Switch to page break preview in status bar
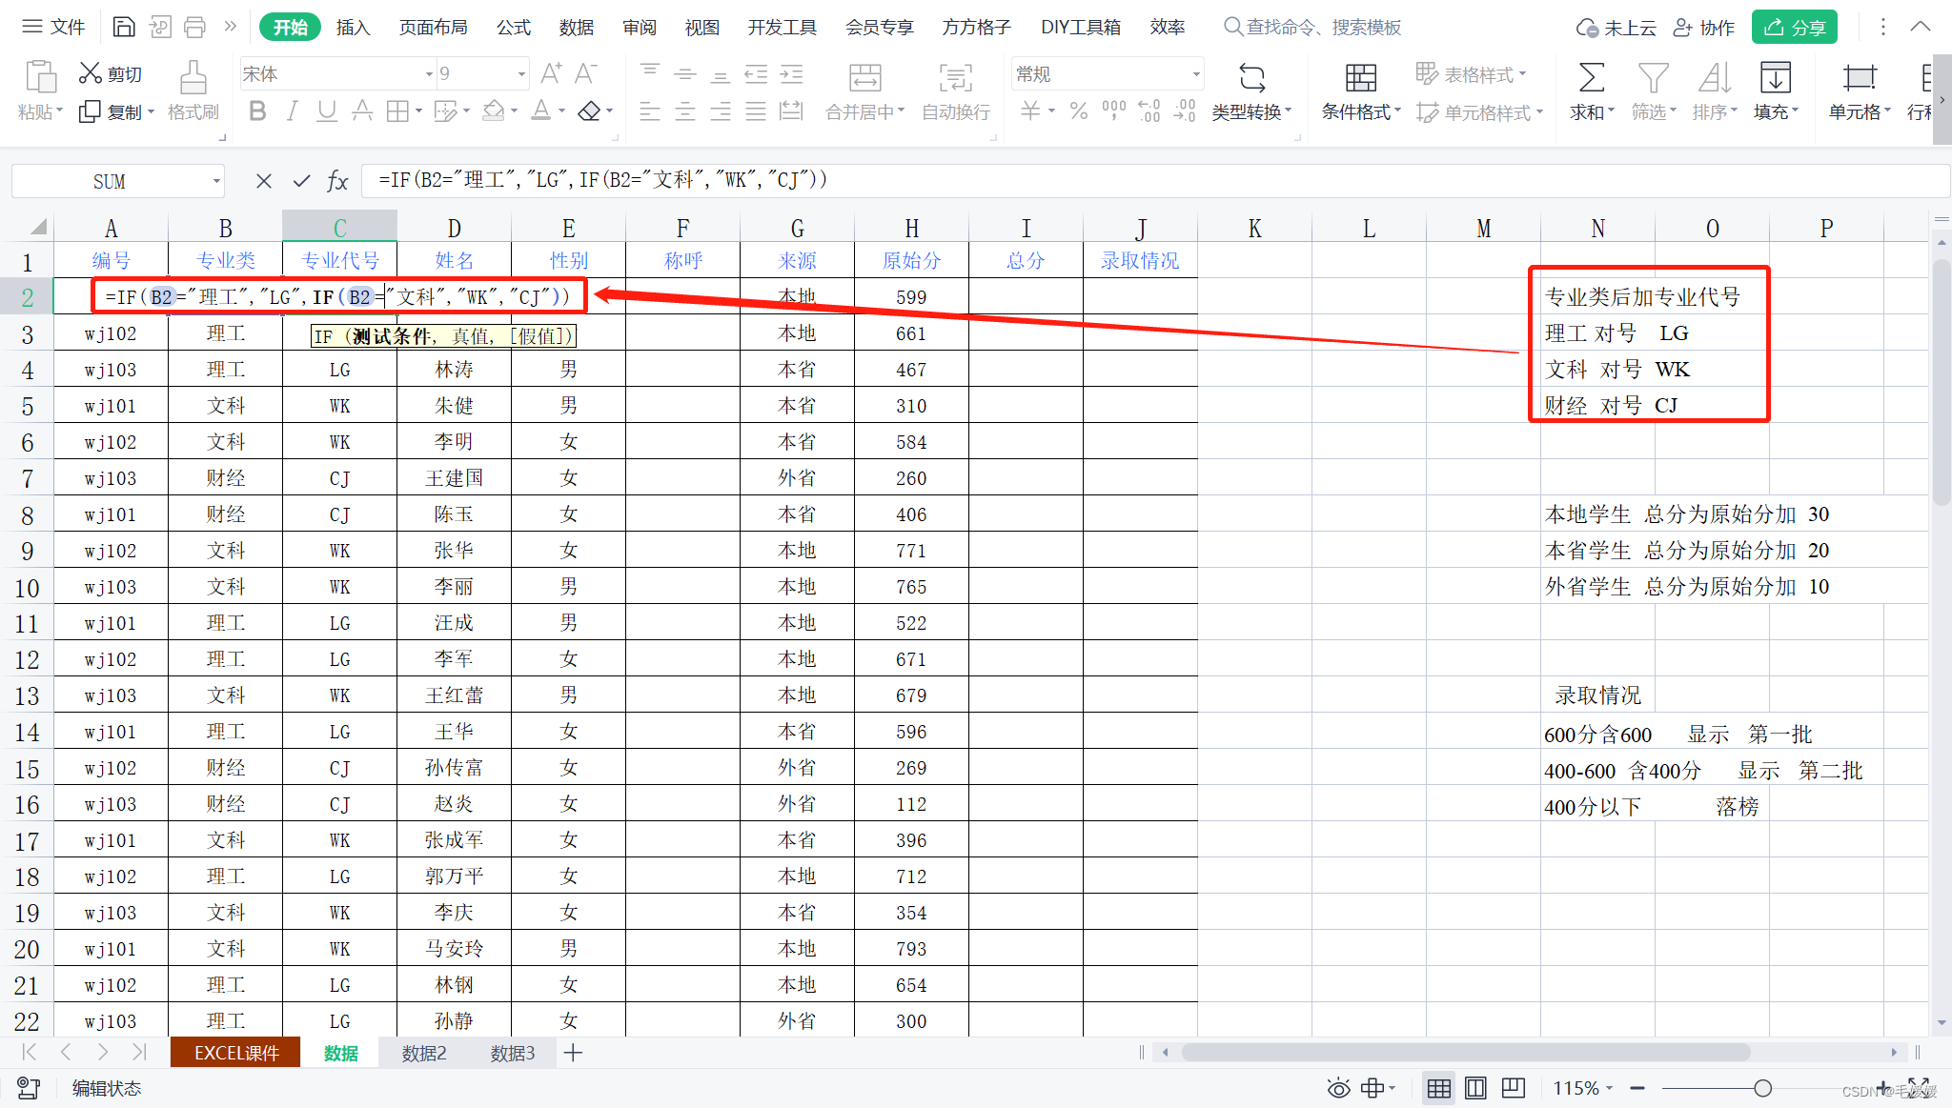 1513,1088
